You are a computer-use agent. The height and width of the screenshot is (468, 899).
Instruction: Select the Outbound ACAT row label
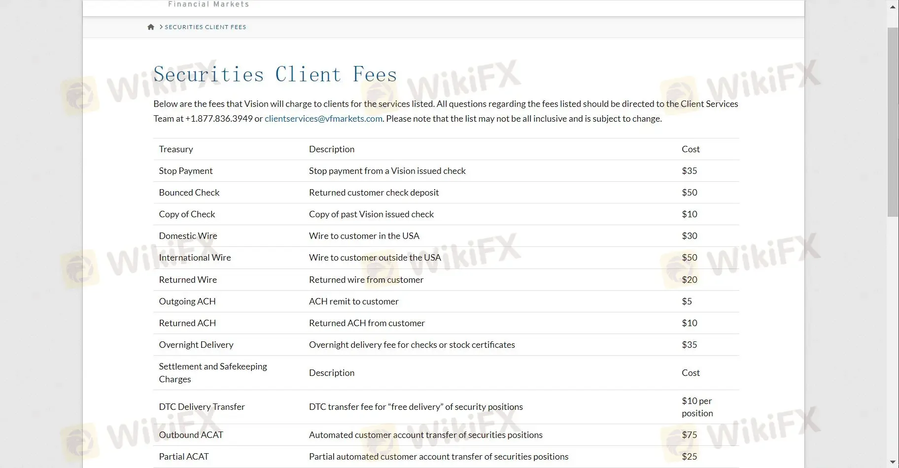click(191, 435)
